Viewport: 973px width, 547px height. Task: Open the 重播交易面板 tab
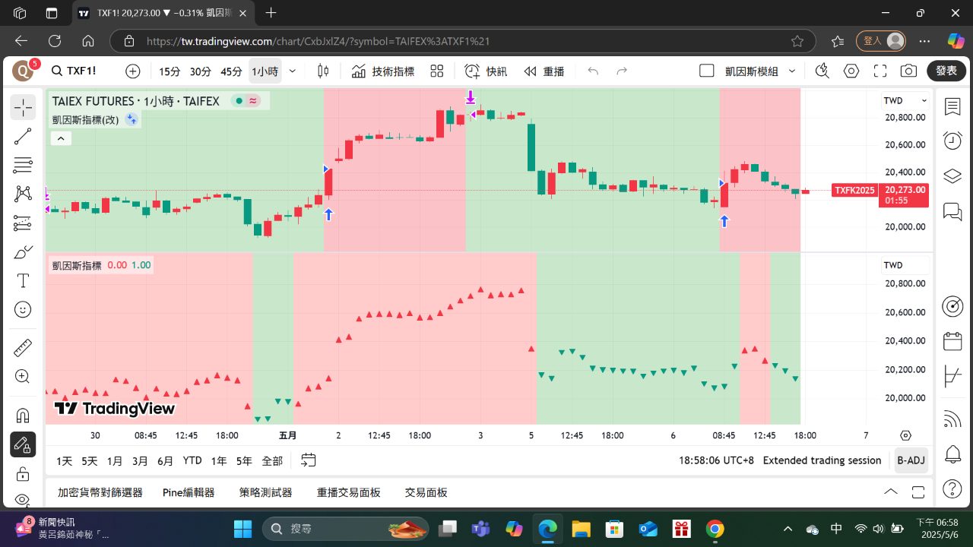pyautogui.click(x=349, y=492)
